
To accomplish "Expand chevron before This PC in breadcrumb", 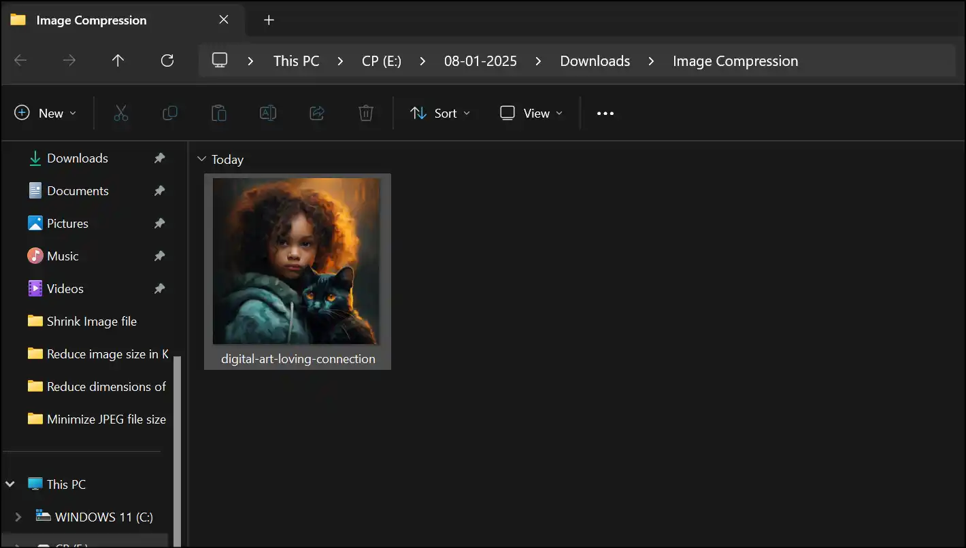I will point(251,61).
